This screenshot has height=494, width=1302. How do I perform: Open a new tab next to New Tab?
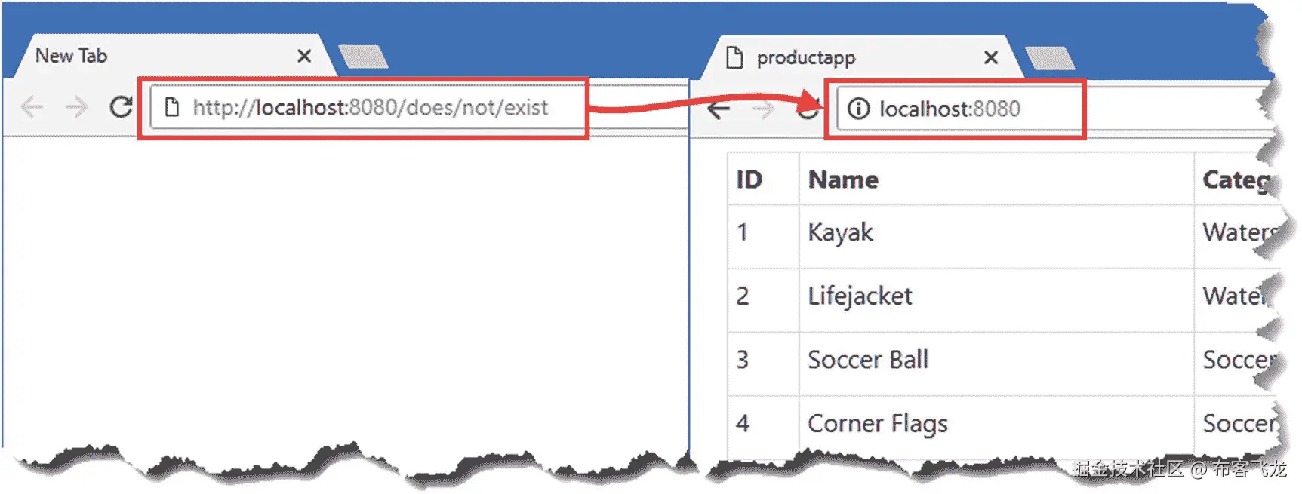tap(363, 57)
